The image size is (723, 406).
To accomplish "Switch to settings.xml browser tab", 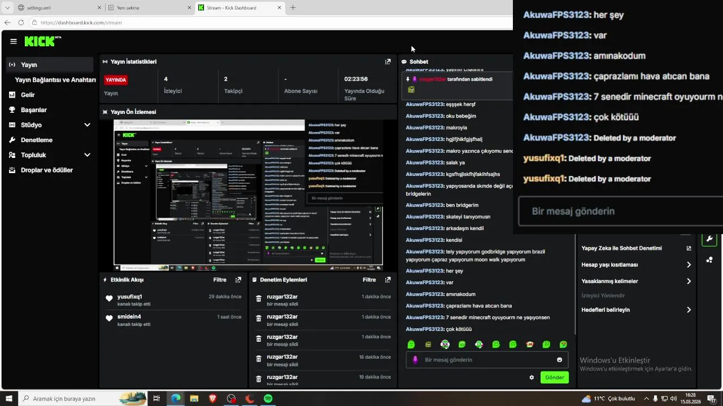I will (x=59, y=8).
